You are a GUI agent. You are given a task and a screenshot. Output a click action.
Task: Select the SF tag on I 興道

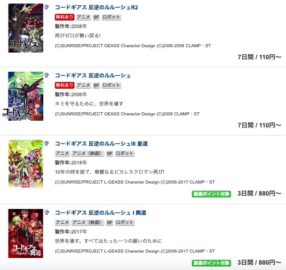pos(110,223)
